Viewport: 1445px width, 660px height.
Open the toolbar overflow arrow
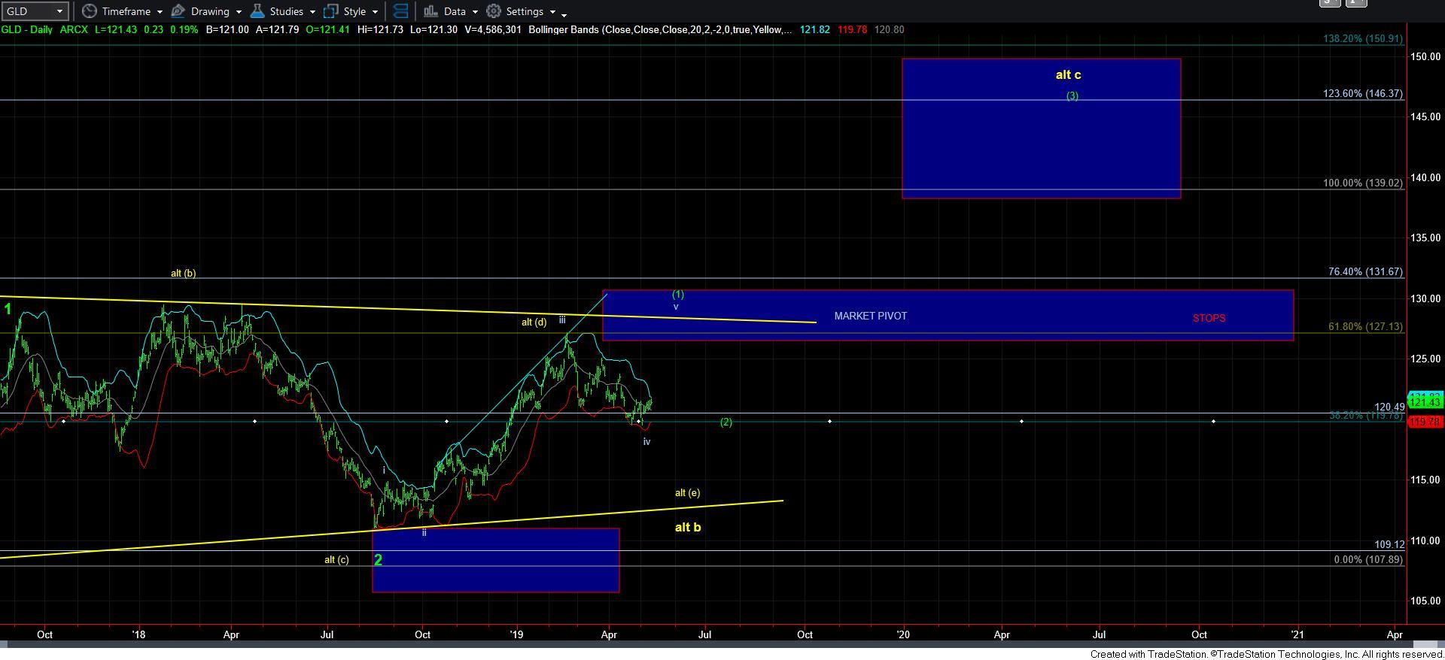564,14
